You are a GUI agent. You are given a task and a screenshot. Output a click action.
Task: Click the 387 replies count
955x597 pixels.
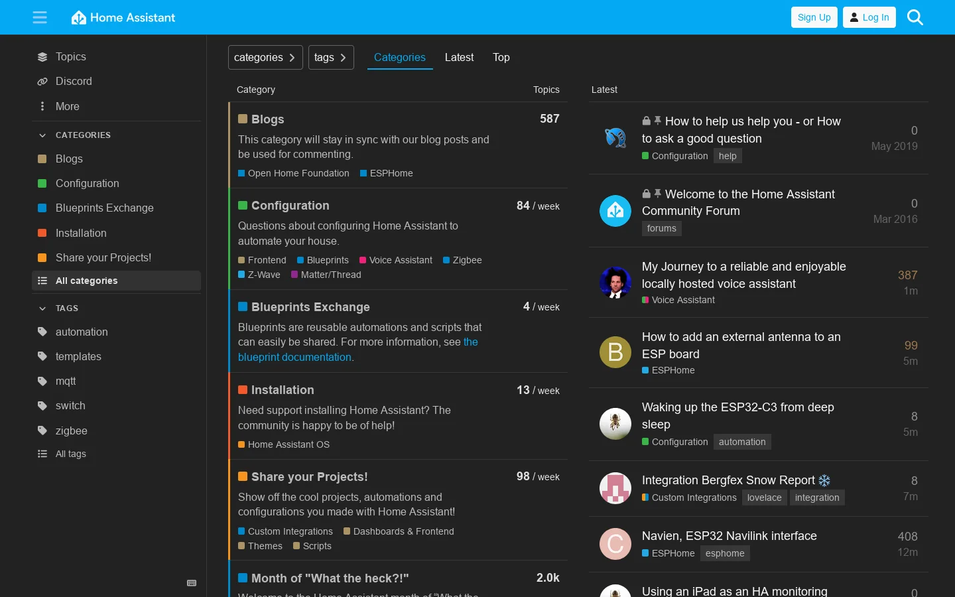908,275
